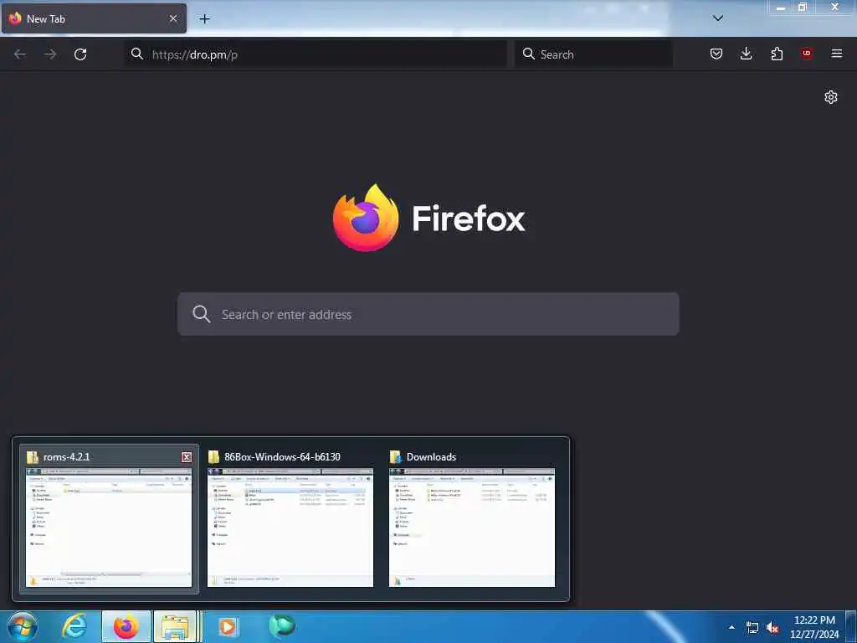Click the Firefox logo on homepage

point(366,218)
